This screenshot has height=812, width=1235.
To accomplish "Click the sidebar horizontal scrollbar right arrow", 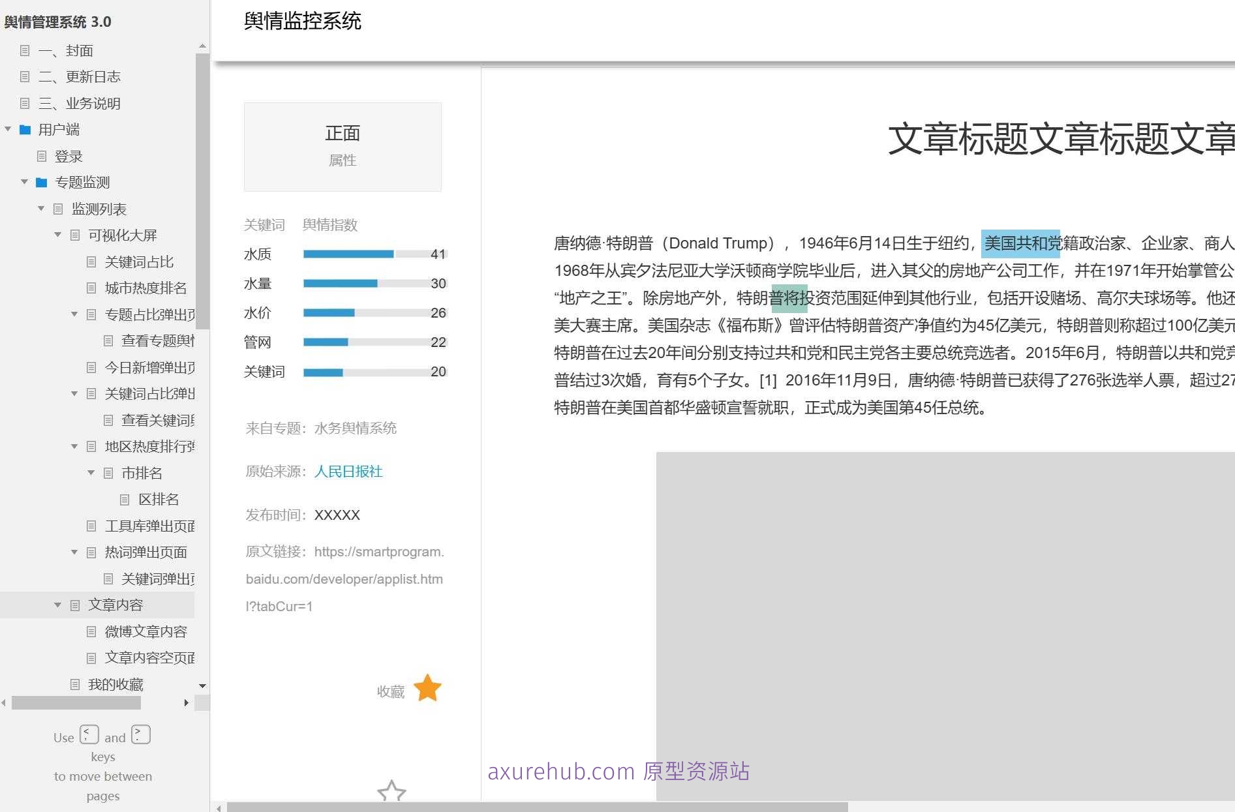I will [x=187, y=702].
